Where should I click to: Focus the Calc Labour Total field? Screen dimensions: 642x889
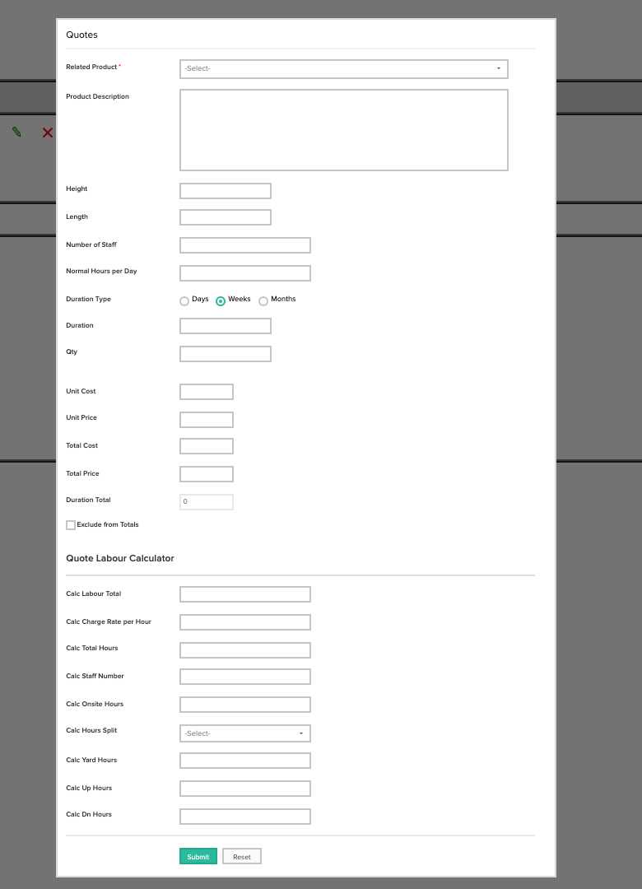[245, 594]
